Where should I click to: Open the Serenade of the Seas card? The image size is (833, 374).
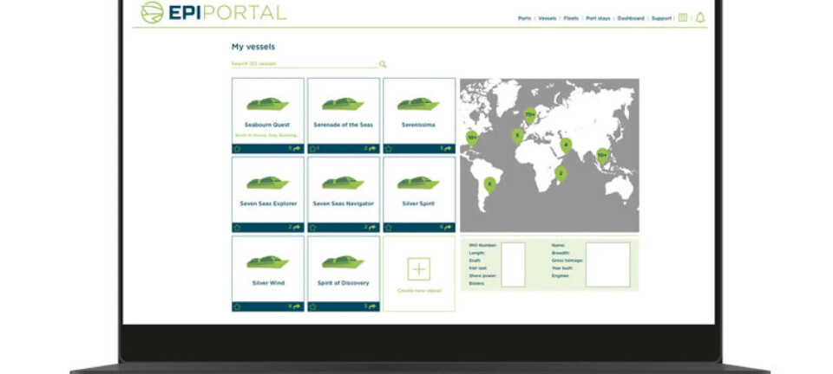click(x=344, y=113)
